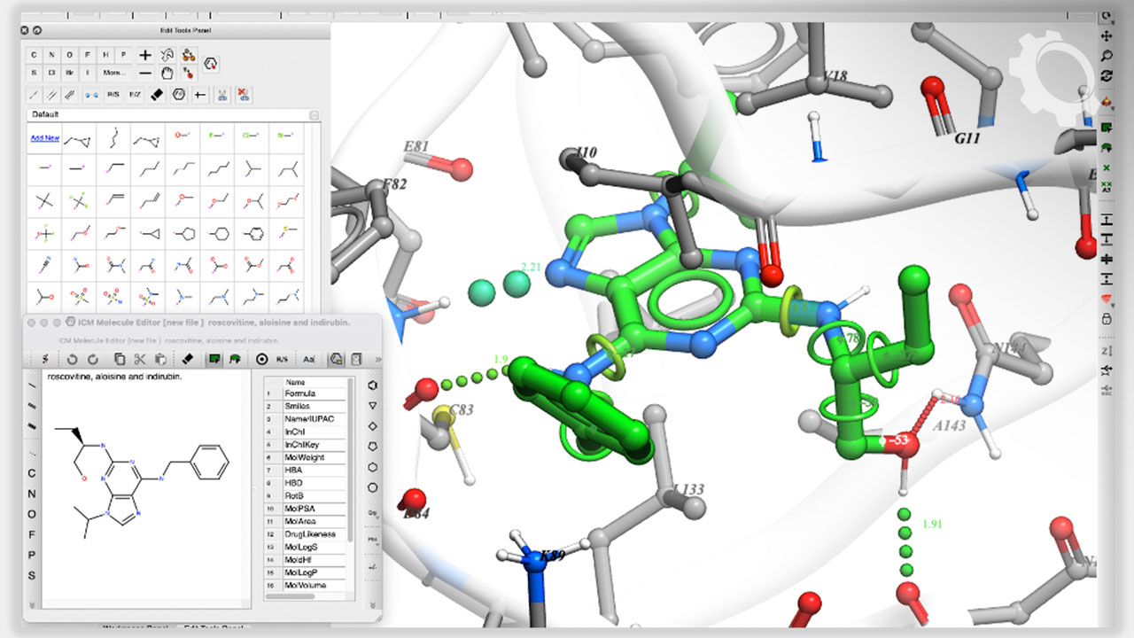Image resolution: width=1134 pixels, height=638 pixels.
Task: Select the MolWeight row in properties table
Action: click(x=305, y=457)
